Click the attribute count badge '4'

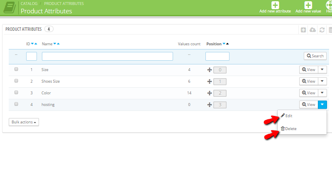coord(49,29)
